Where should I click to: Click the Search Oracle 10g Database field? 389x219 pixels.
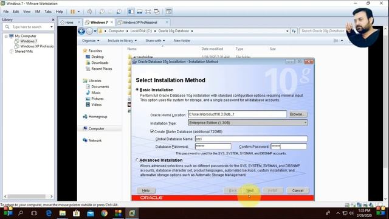tap(323, 31)
